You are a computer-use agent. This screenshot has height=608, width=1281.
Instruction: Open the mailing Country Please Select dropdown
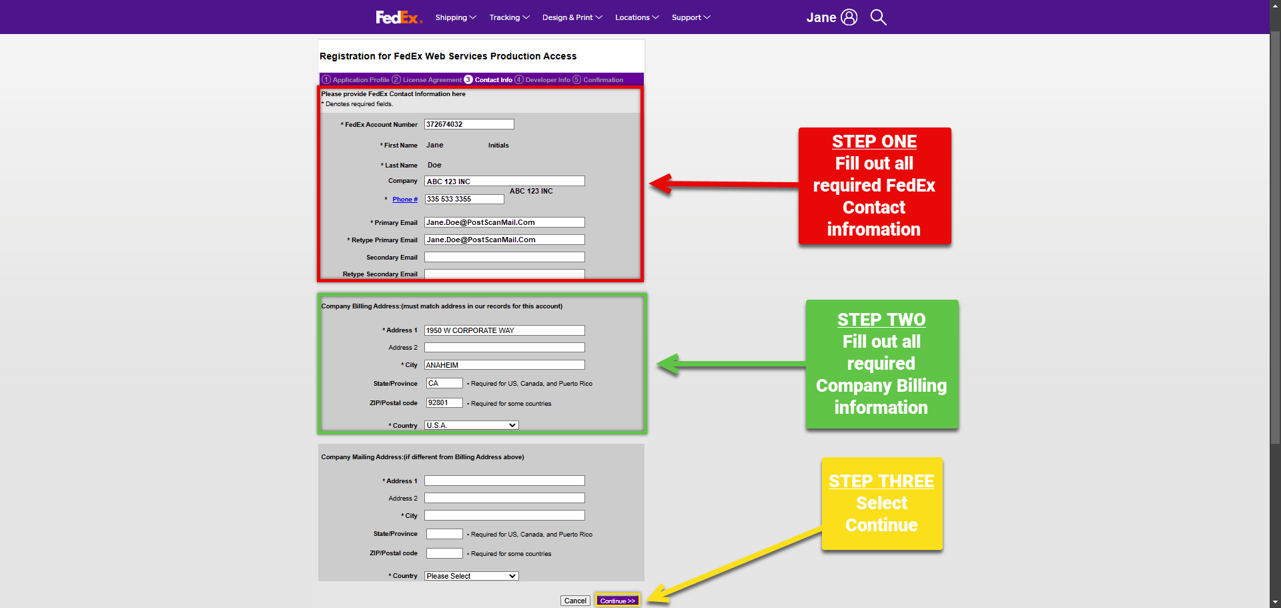coord(472,576)
